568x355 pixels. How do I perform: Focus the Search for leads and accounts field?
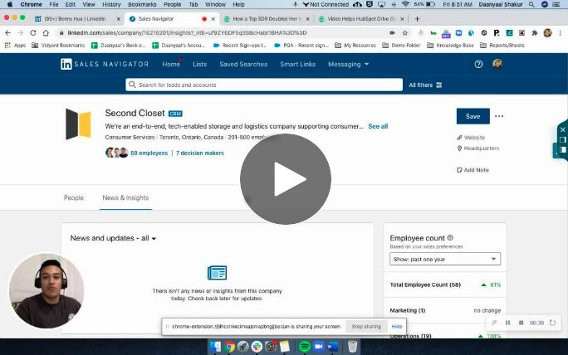[264, 85]
